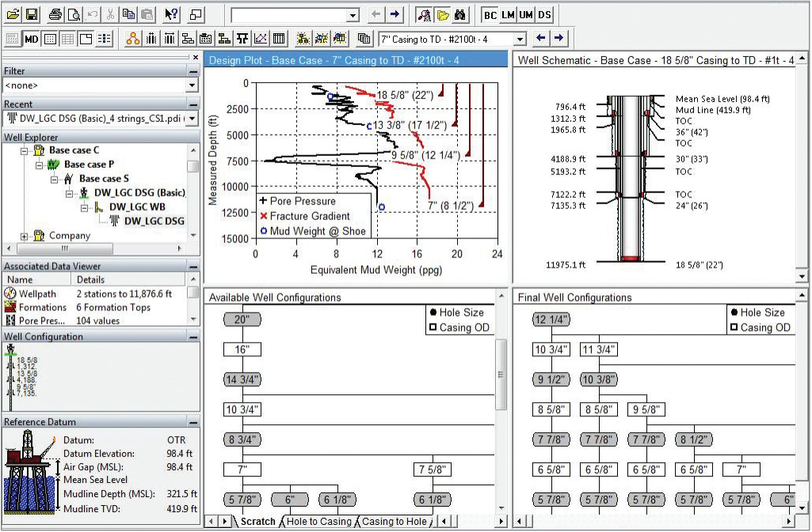The height and width of the screenshot is (532, 812).
Task: Switch to the Hole to Casing tab
Action: click(318, 522)
